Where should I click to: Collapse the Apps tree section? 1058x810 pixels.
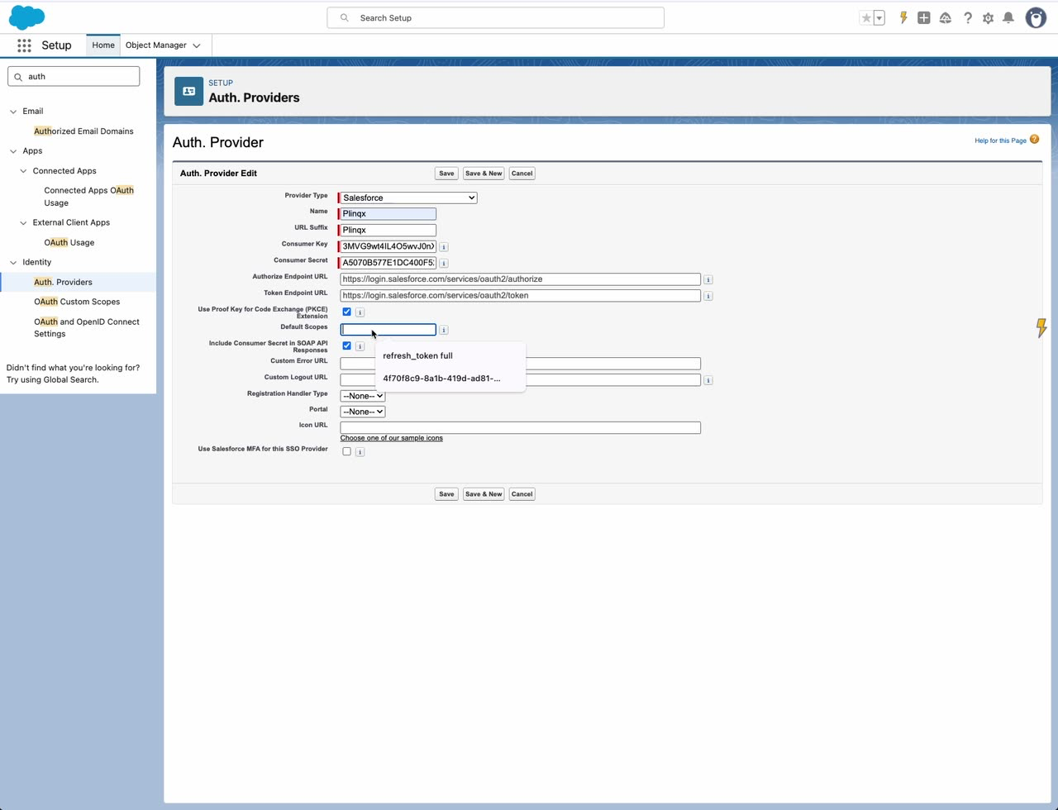13,151
